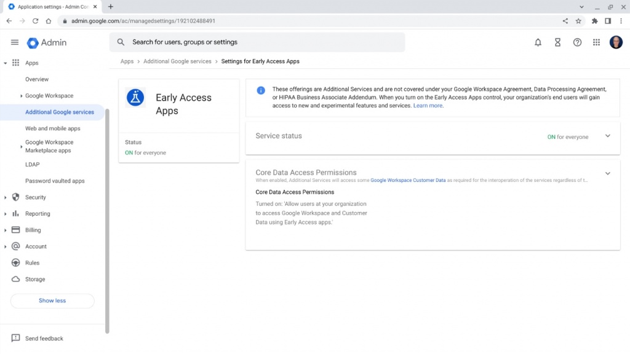Open Google Workspace Customer Data link
Viewport: 630px width, 354px height.
[408, 180]
